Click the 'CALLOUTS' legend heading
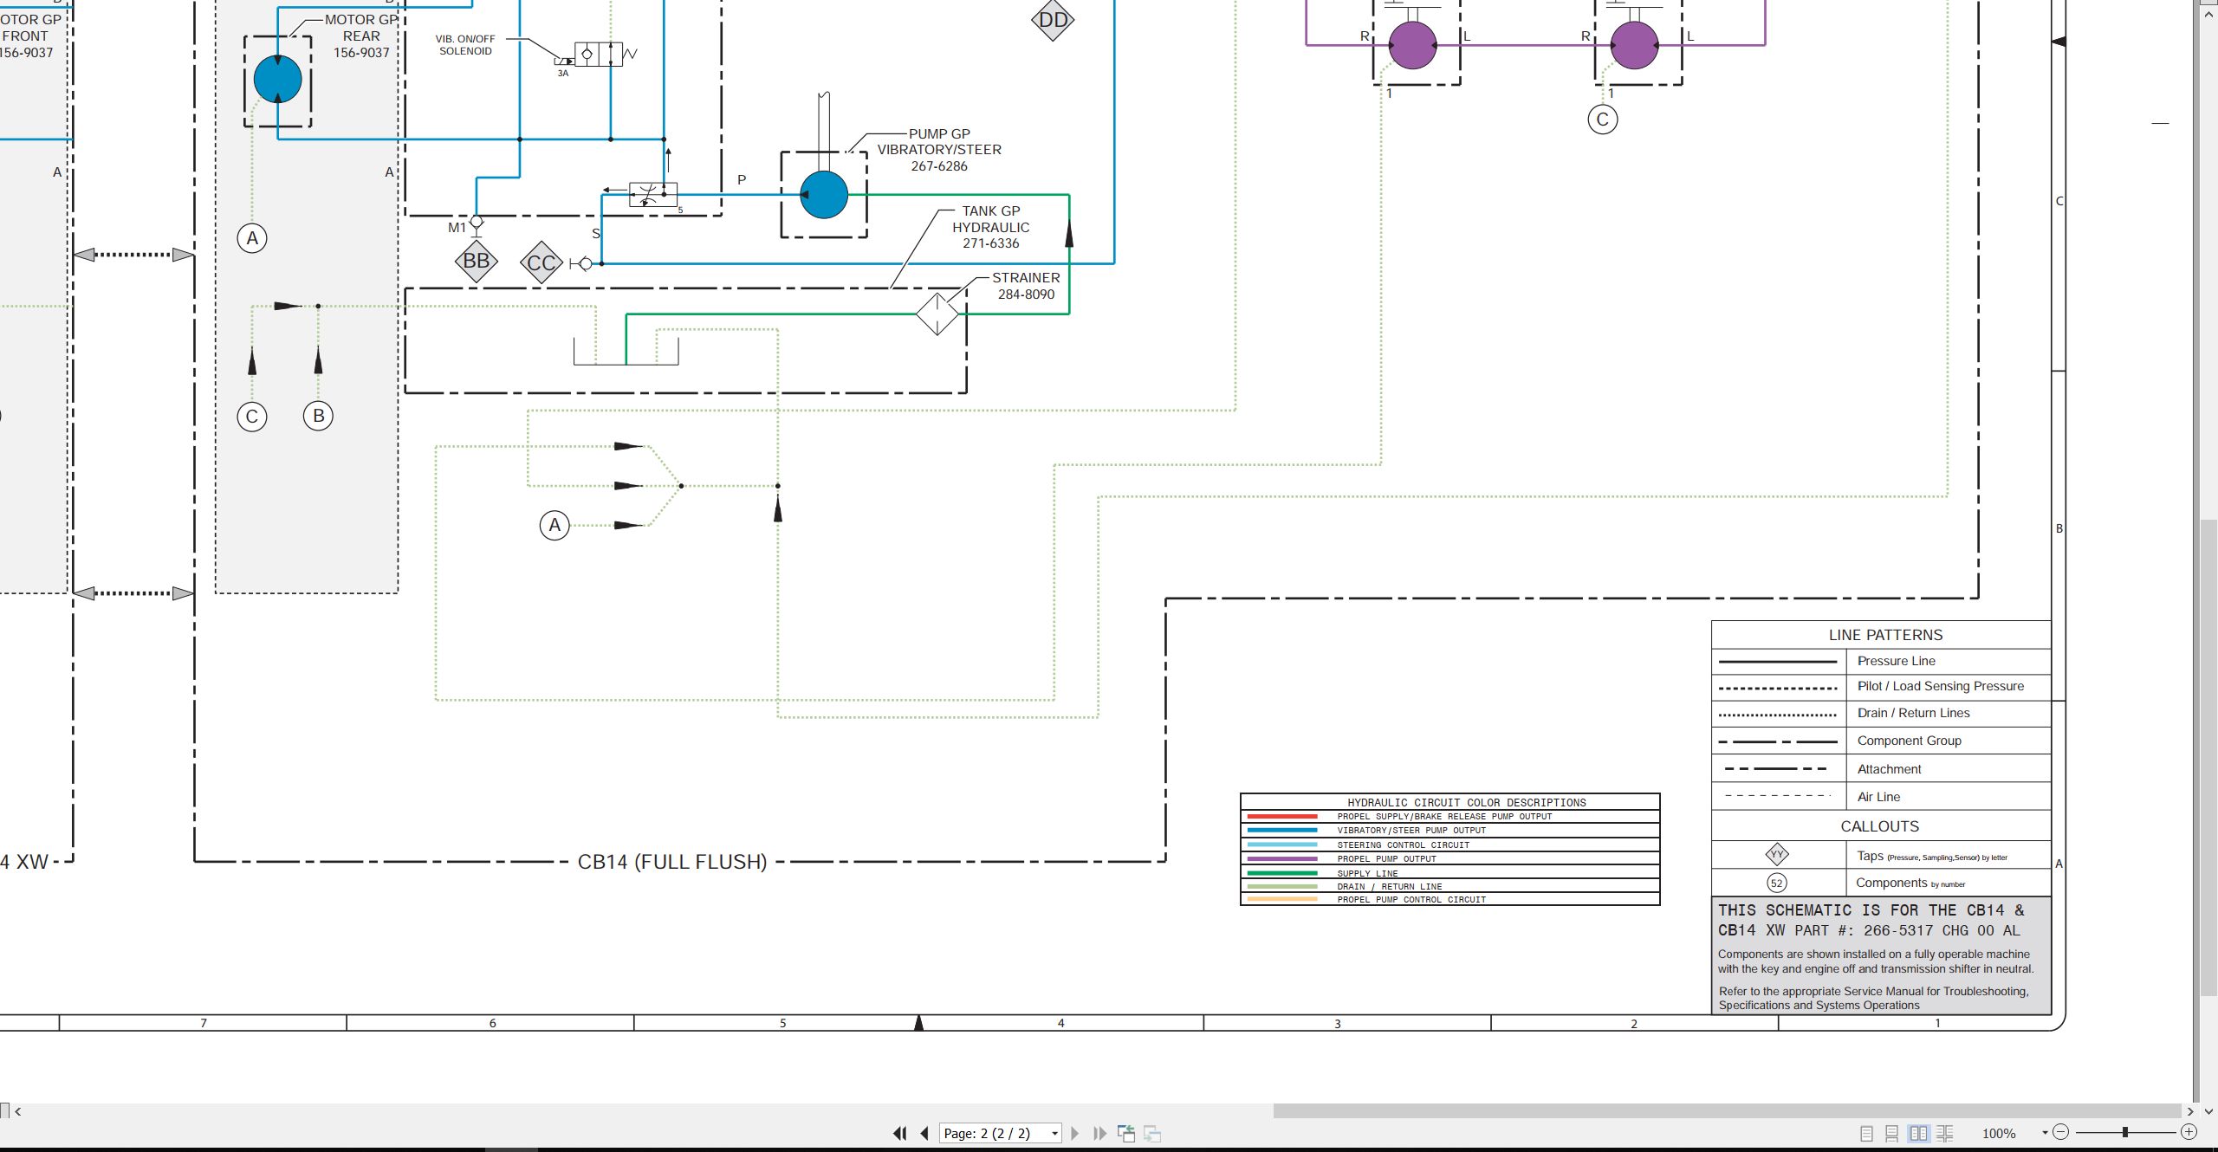This screenshot has height=1152, width=2218. click(1880, 826)
